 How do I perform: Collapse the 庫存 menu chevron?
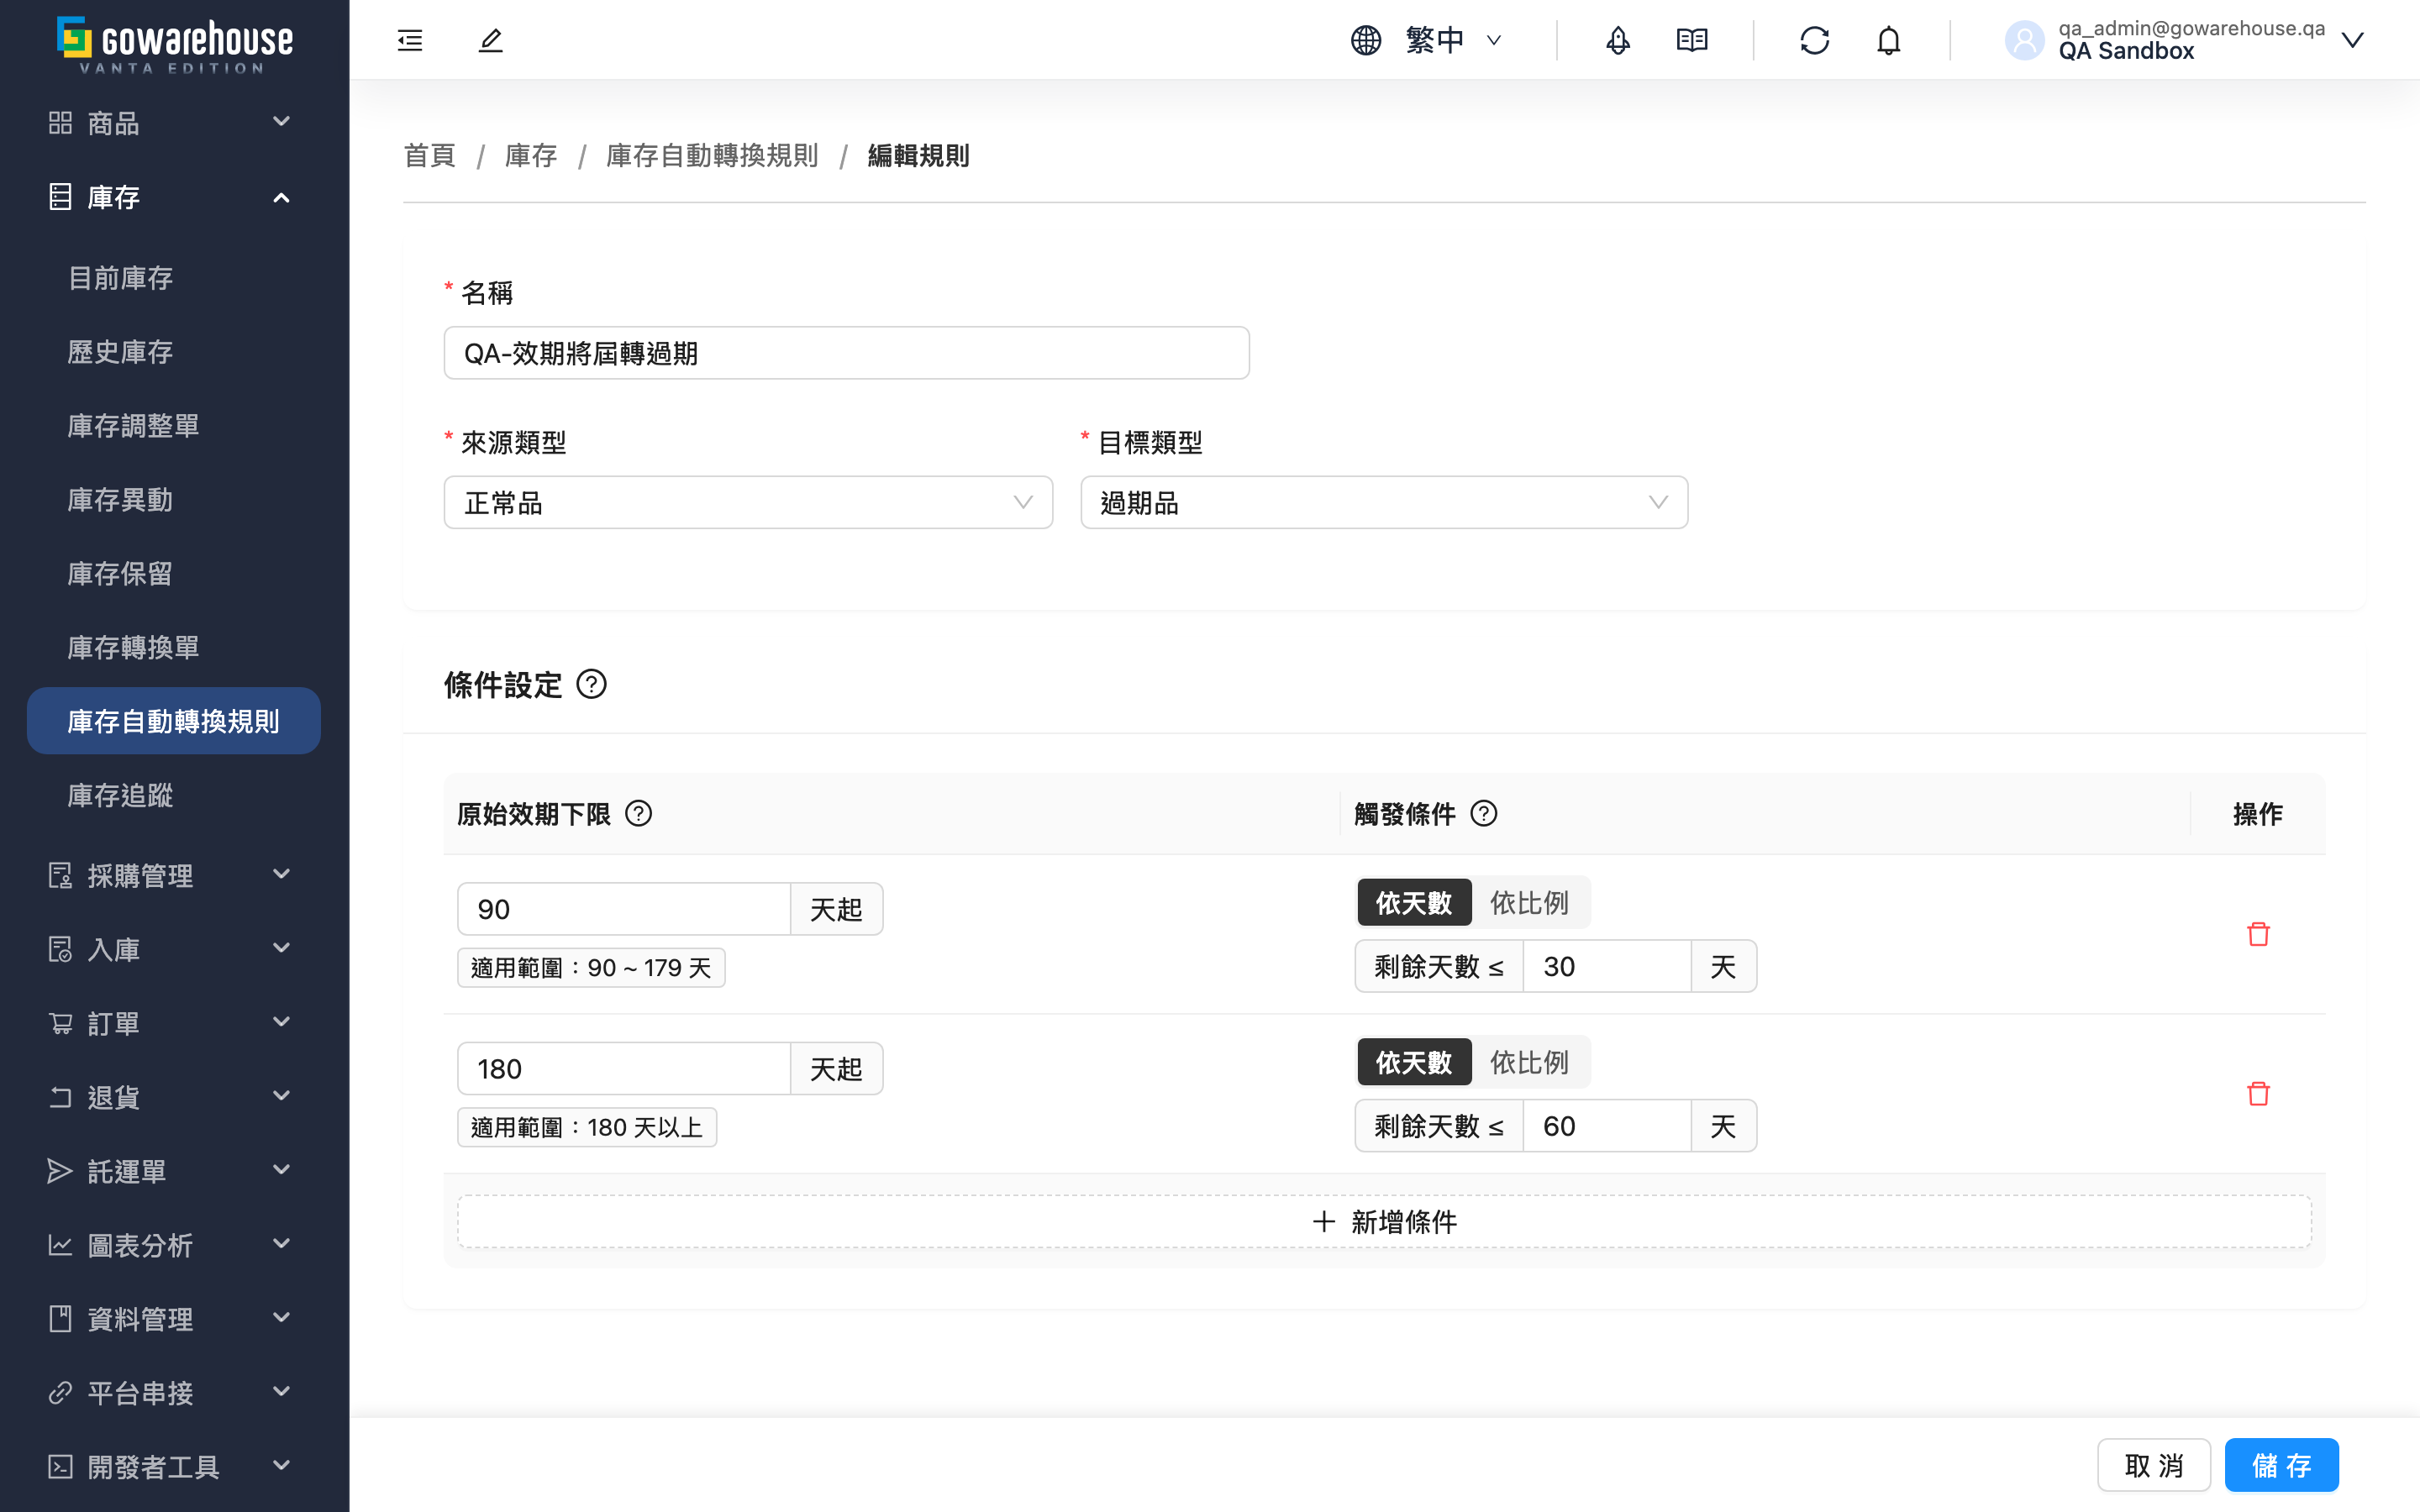pyautogui.click(x=282, y=197)
